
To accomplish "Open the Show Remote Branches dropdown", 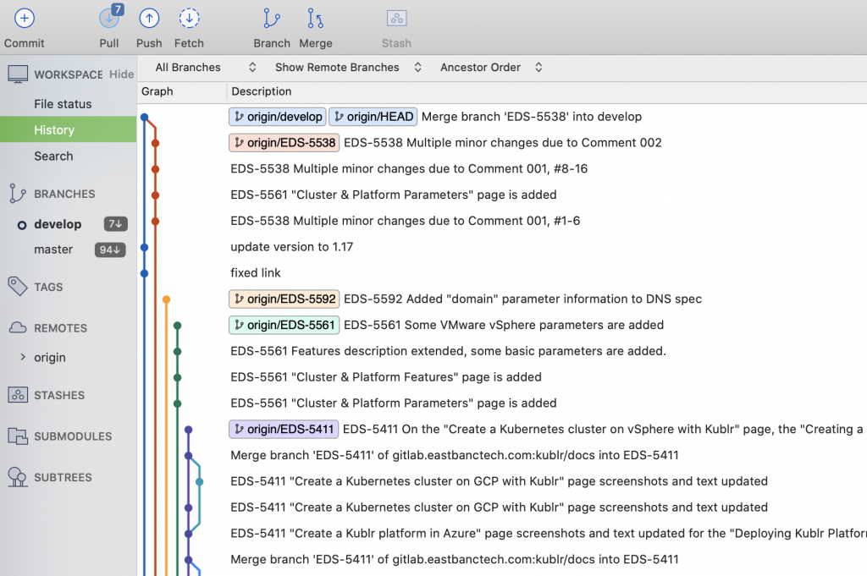I will tap(348, 68).
